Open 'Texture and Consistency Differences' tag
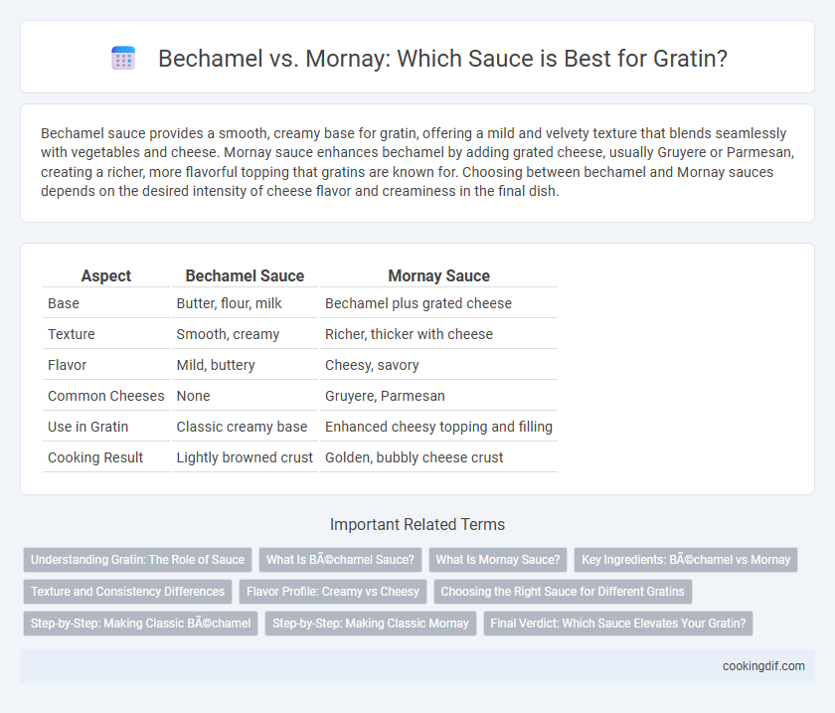The image size is (835, 713). pyautogui.click(x=128, y=592)
